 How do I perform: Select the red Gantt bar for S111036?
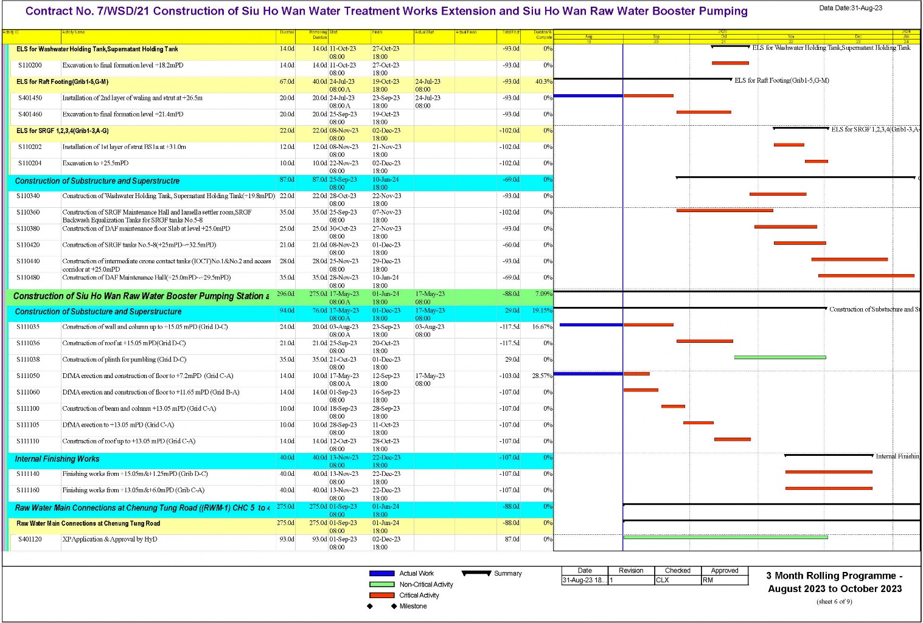coord(705,341)
